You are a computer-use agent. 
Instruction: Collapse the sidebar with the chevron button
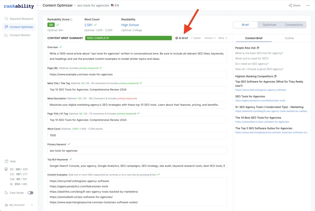point(38,6)
